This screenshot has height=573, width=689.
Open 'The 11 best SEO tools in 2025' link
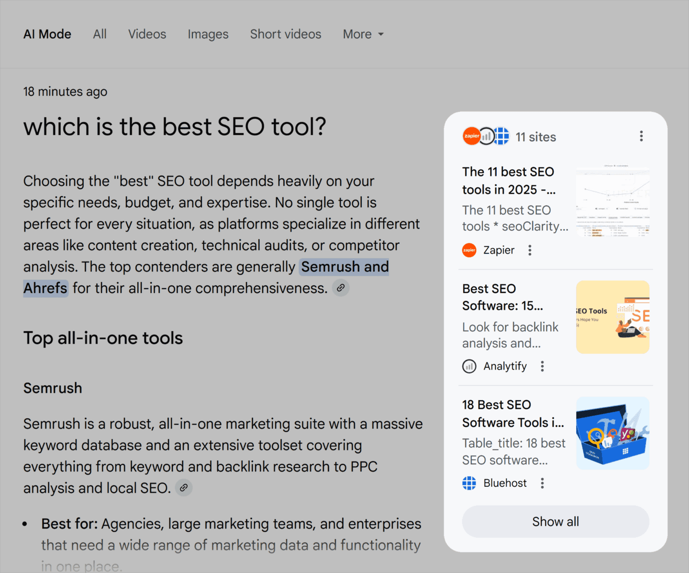tap(508, 180)
